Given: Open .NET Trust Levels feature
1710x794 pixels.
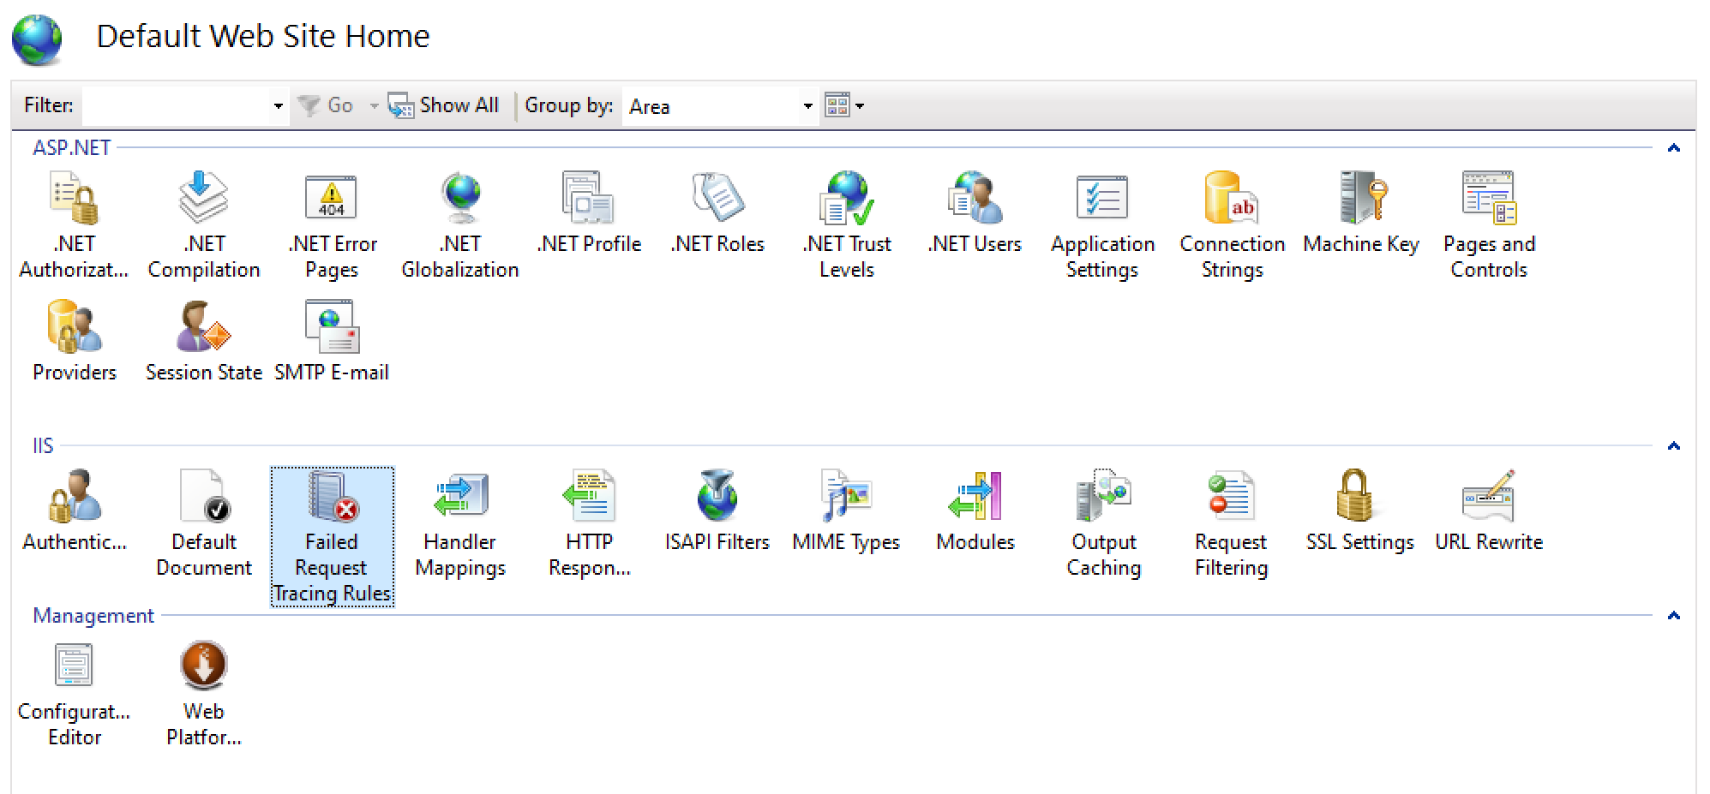Looking at the screenshot, I should [x=847, y=225].
